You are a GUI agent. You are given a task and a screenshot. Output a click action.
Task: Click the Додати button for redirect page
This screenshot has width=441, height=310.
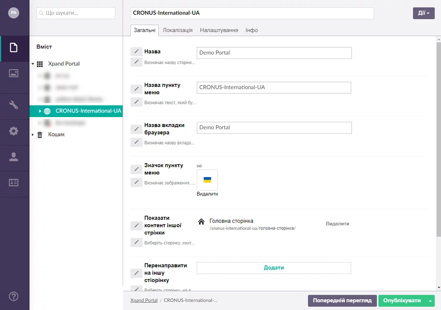point(274,268)
